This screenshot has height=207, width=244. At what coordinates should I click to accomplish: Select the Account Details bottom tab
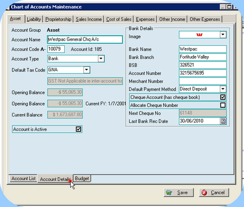coord(55,179)
